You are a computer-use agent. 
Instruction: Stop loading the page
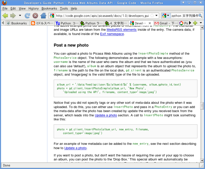coord(35,16)
